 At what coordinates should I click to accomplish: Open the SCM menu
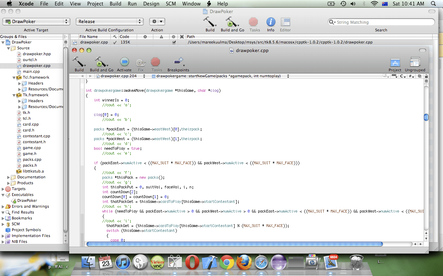pyautogui.click(x=170, y=4)
